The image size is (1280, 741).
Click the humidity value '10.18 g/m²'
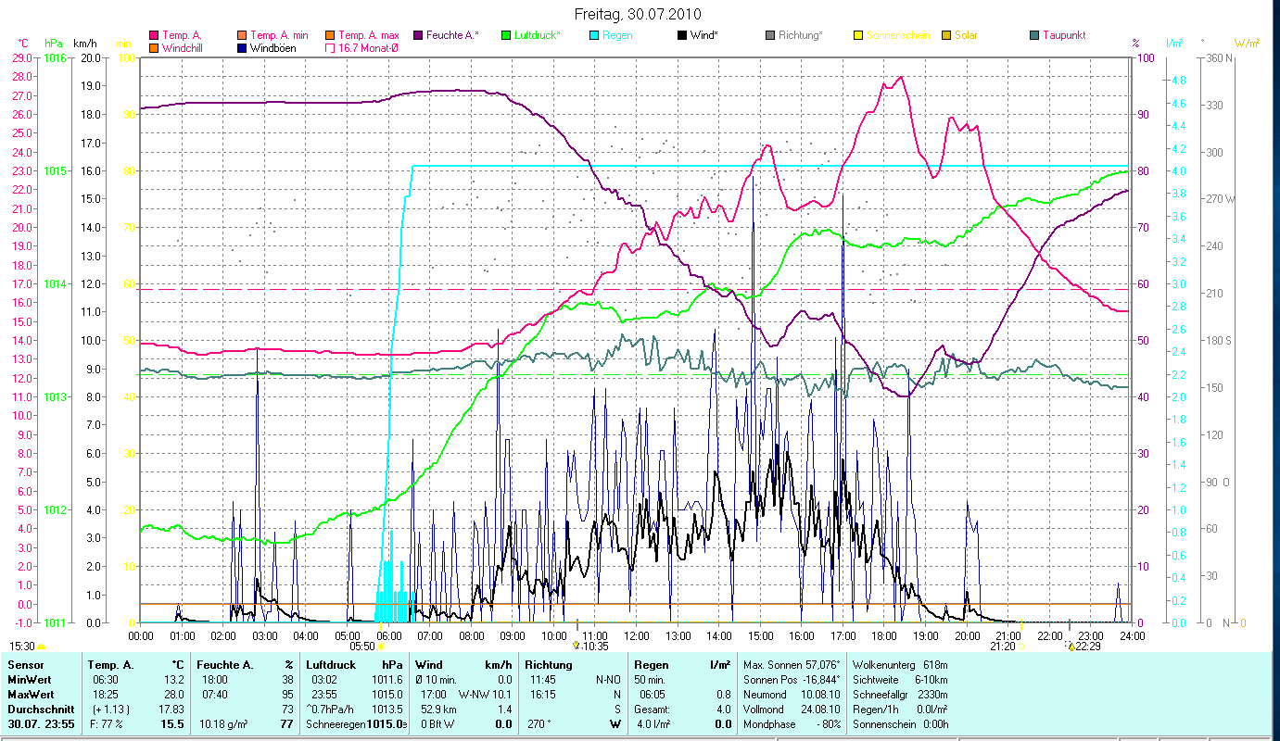(225, 724)
